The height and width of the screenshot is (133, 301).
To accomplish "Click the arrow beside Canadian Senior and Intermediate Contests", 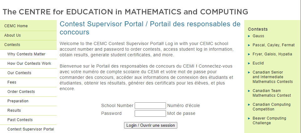I will 249,72.
